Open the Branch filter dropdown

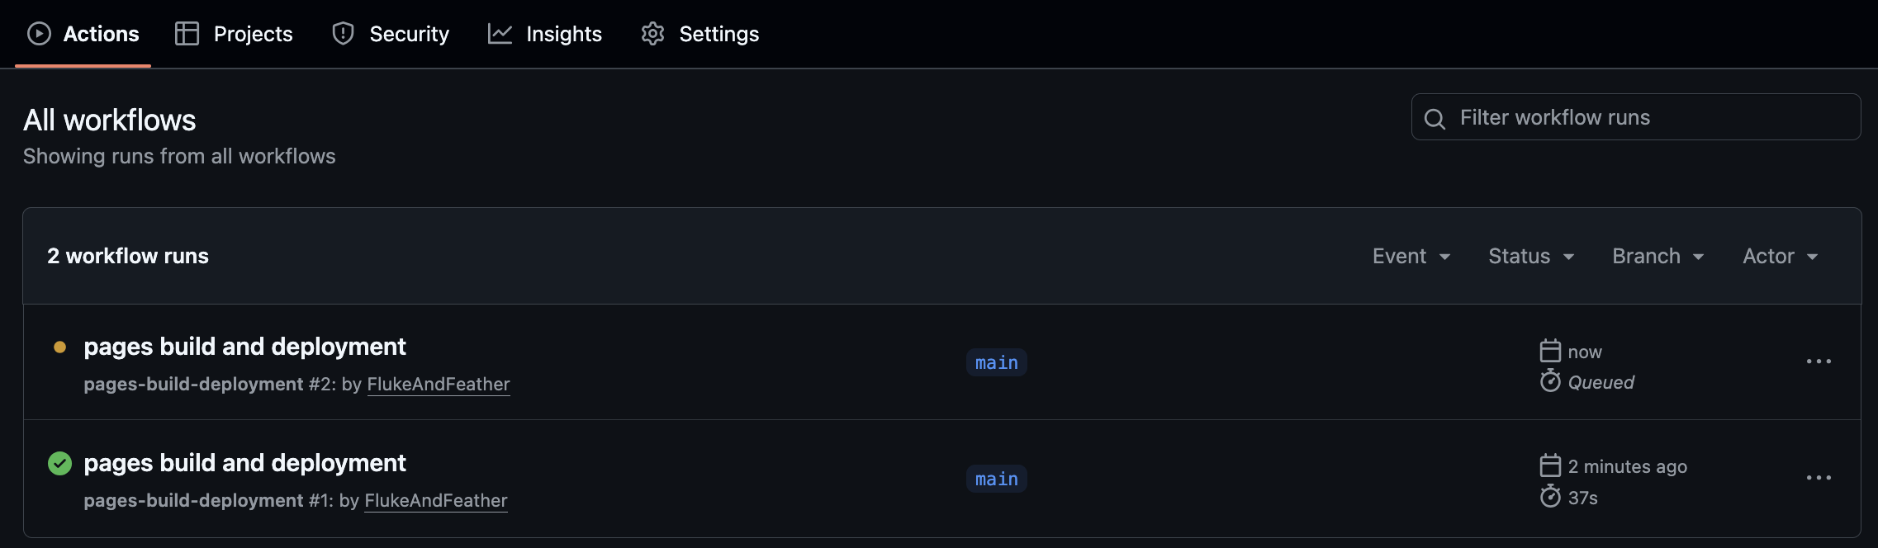click(x=1657, y=257)
